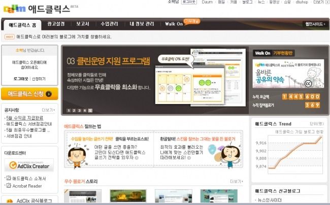Click the 애드클릭스 신청 orange button
The image size is (330, 205).
(29, 94)
